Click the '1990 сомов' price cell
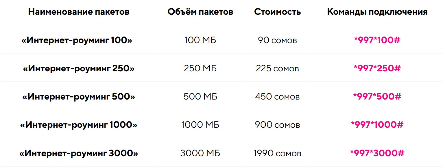 click(277, 153)
